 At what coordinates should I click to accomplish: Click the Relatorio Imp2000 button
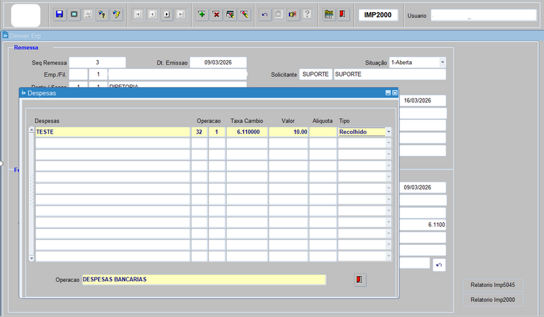(x=492, y=300)
